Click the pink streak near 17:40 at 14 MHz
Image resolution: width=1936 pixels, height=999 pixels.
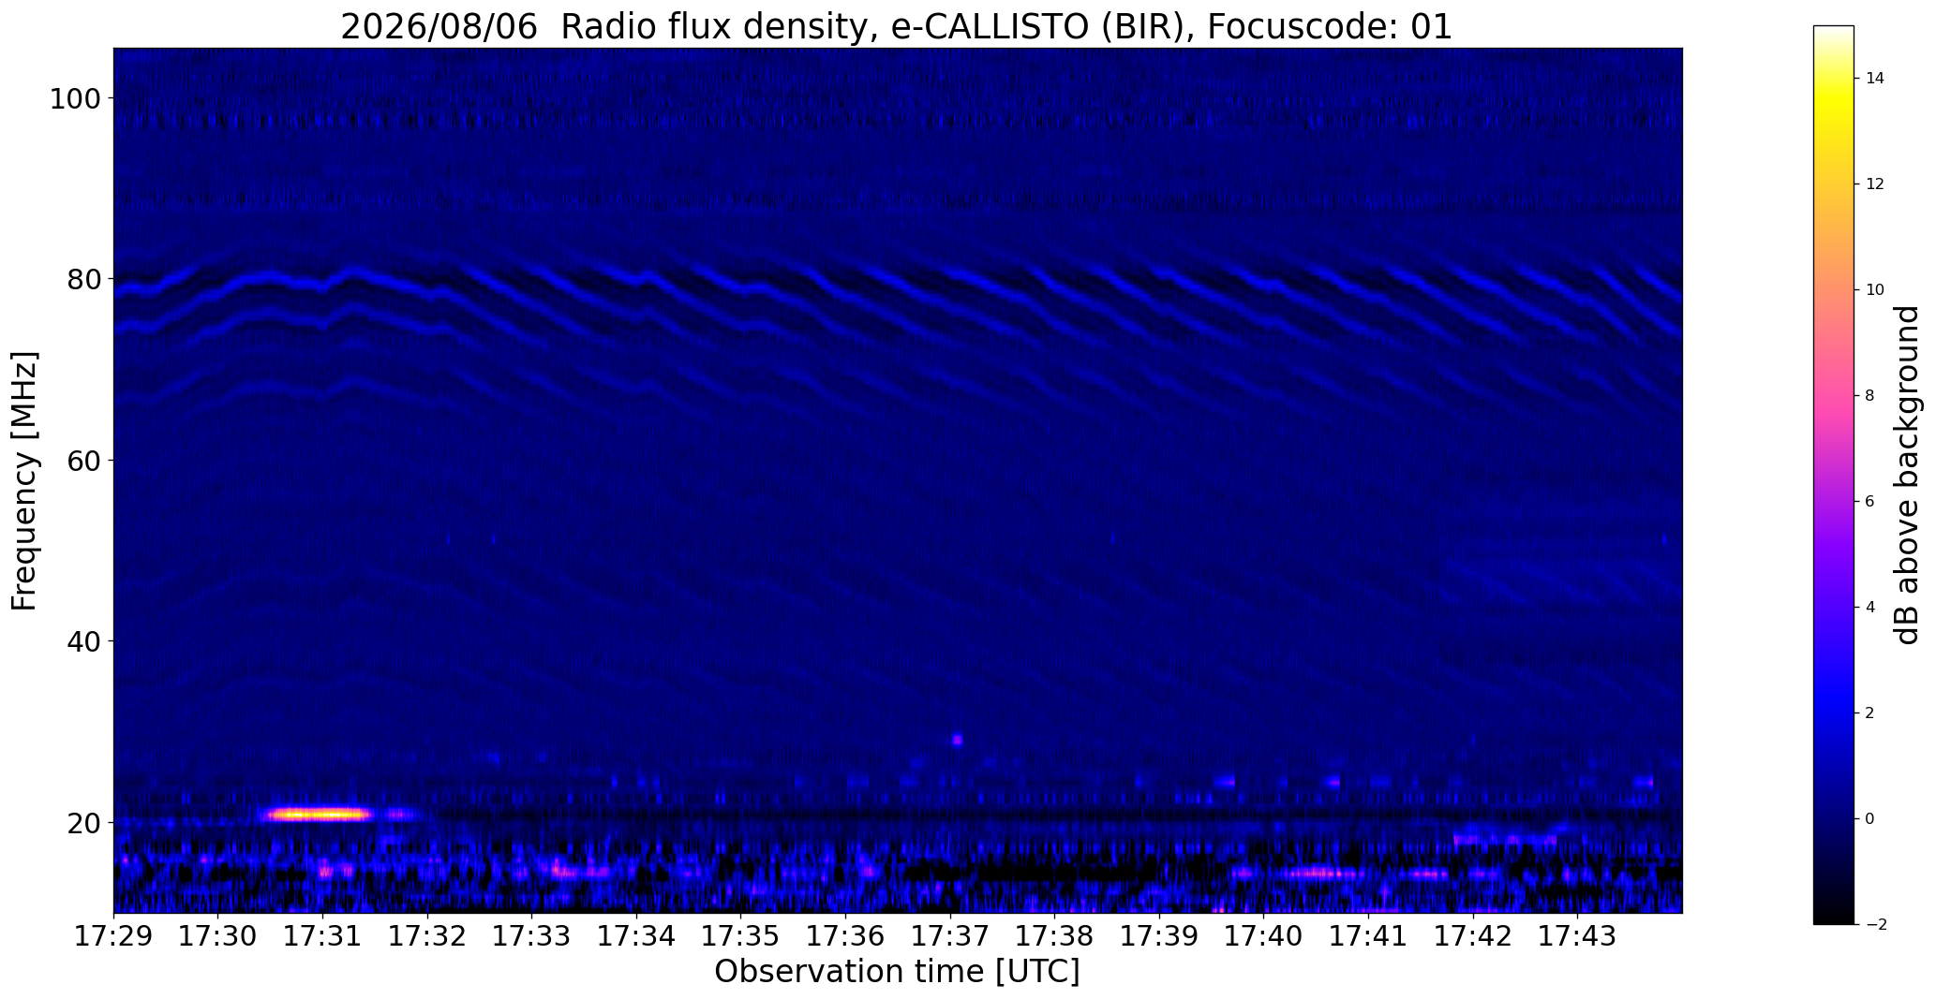pos(1319,874)
